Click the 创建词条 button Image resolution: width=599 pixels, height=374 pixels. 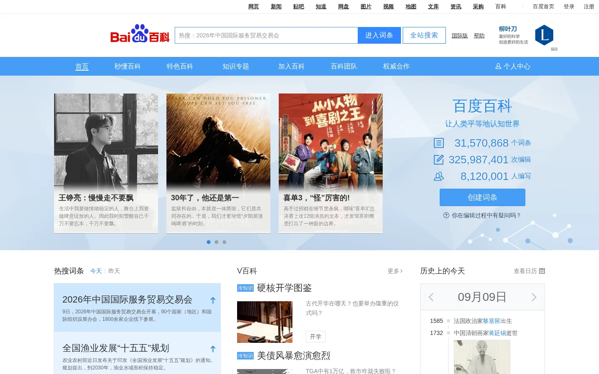click(x=483, y=197)
